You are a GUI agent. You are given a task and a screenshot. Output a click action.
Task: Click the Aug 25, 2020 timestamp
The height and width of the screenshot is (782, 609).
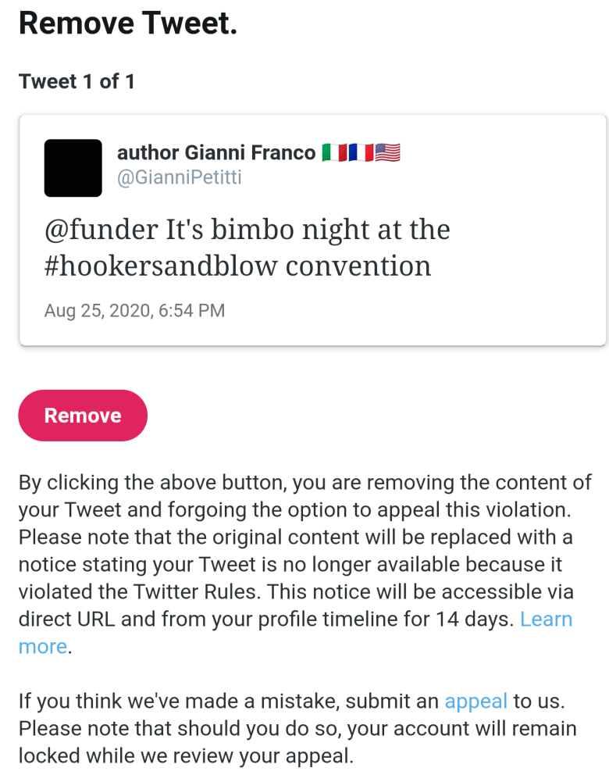point(134,310)
